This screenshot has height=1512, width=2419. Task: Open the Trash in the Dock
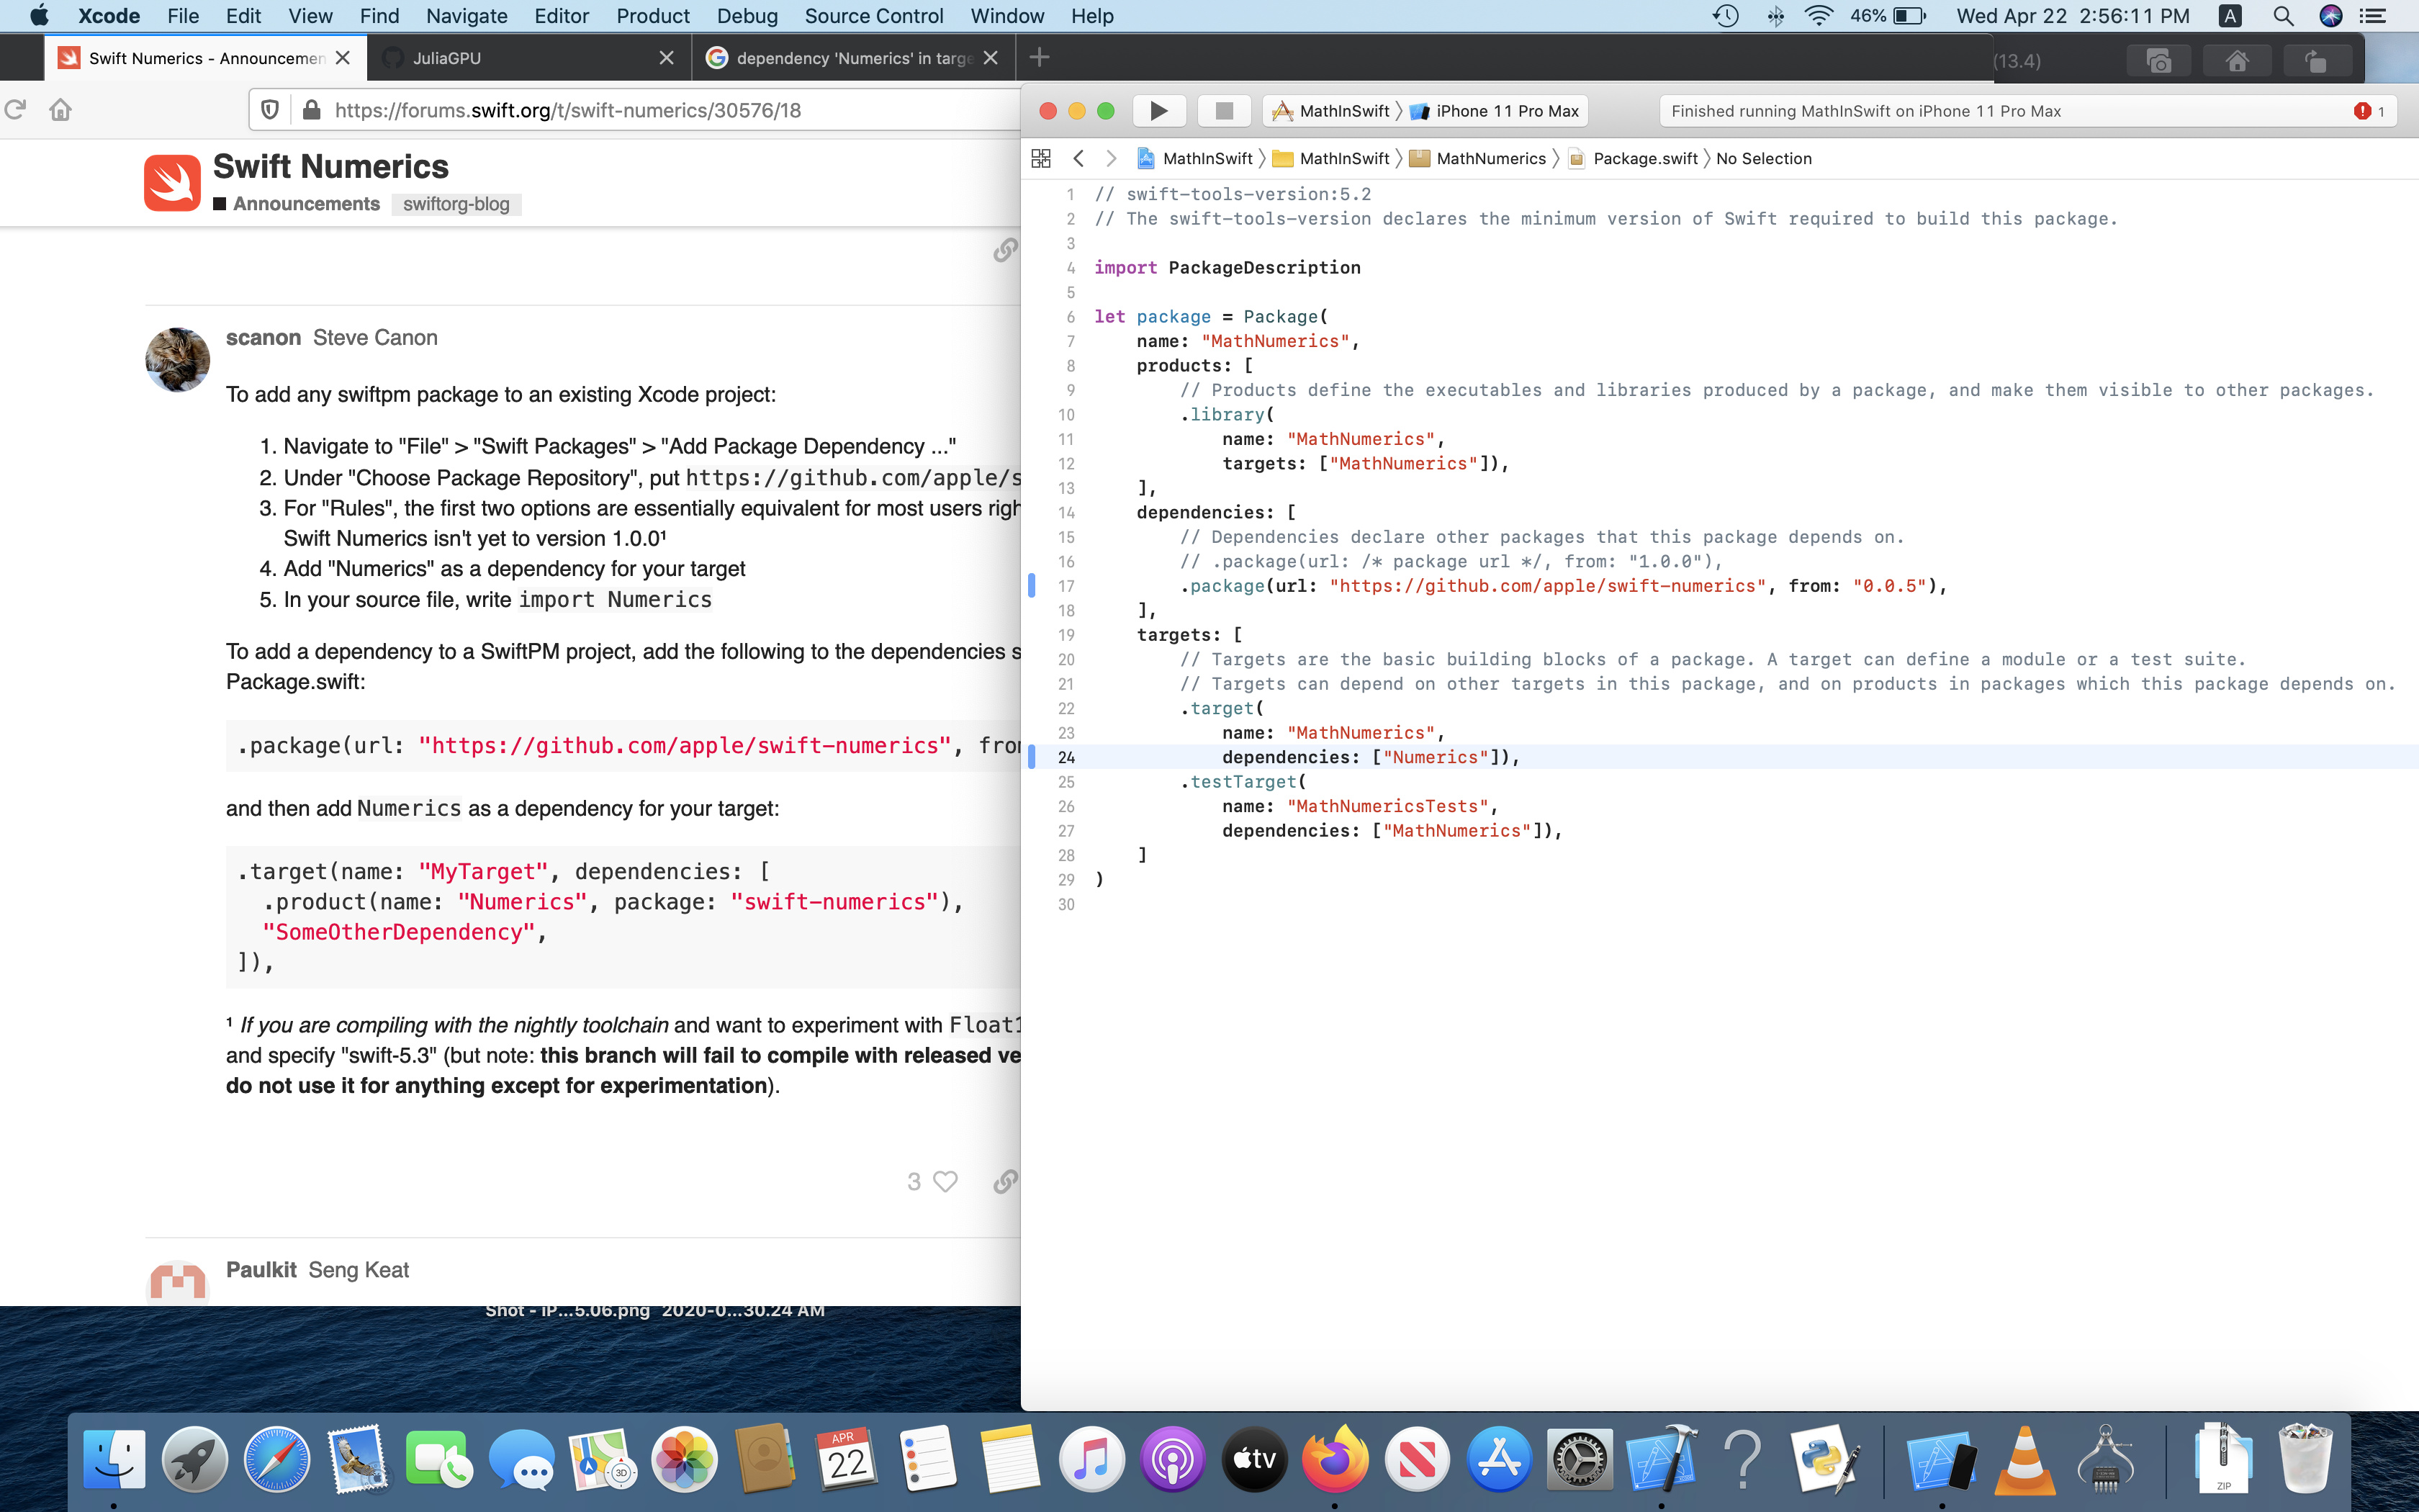click(2305, 1459)
